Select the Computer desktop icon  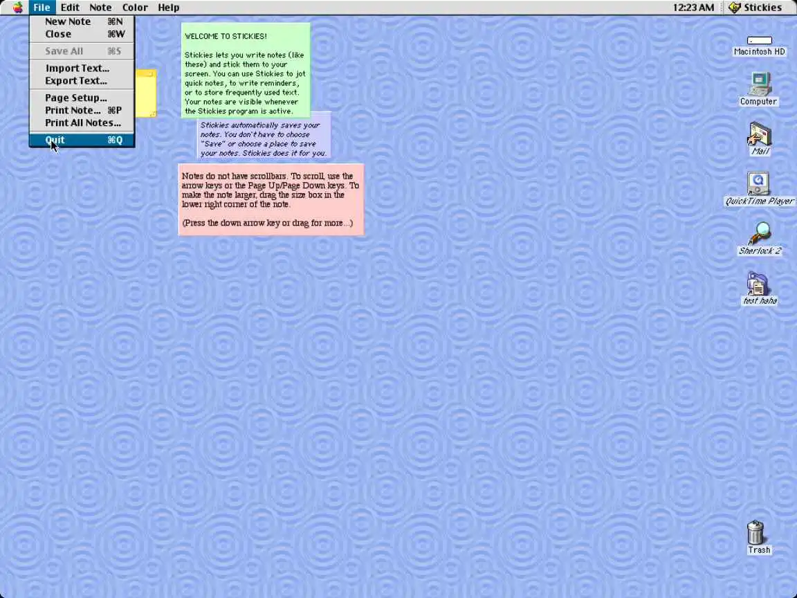pos(758,89)
